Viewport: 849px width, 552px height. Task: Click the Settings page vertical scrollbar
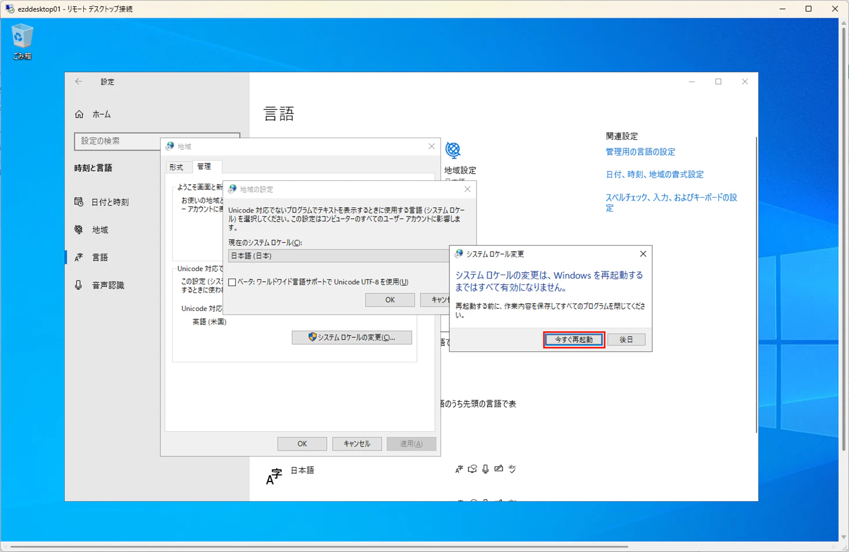click(x=756, y=284)
